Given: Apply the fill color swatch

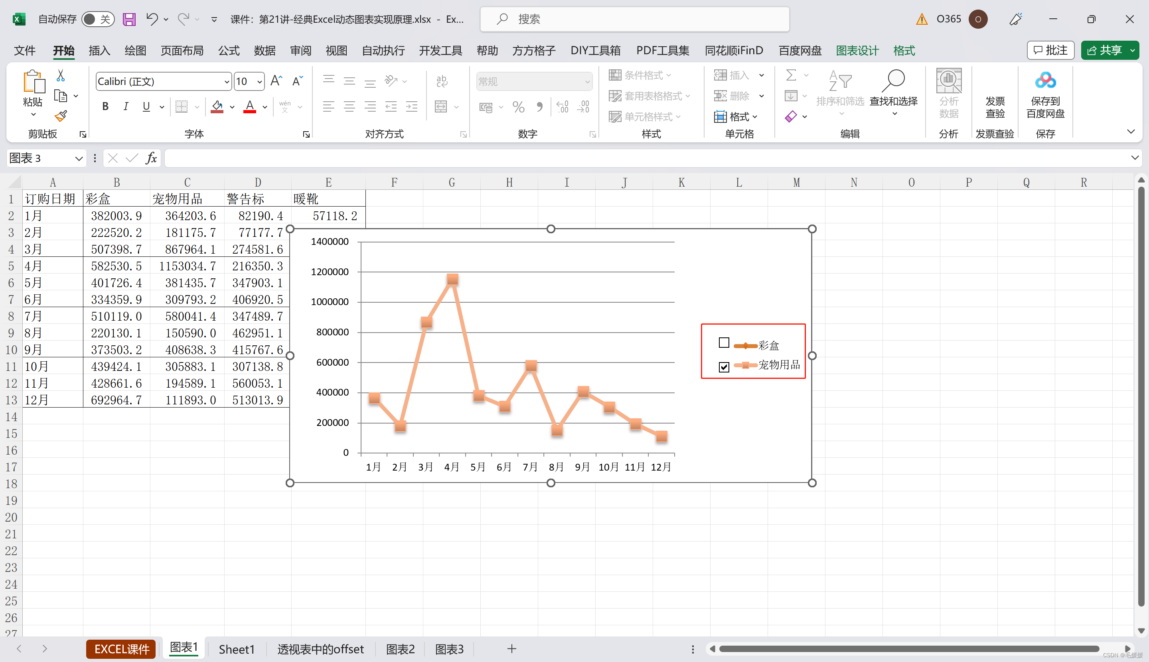Looking at the screenshot, I should (217, 107).
